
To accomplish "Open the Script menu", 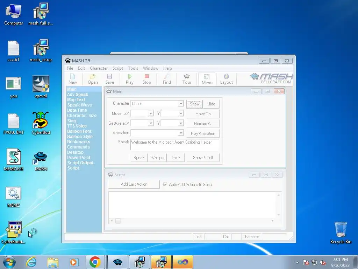I will pos(117,68).
